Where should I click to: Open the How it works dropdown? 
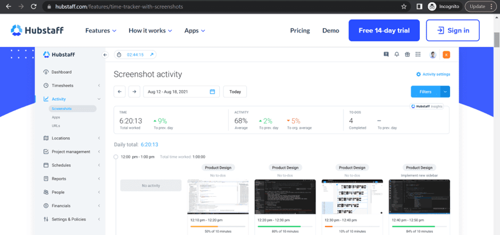point(150,31)
